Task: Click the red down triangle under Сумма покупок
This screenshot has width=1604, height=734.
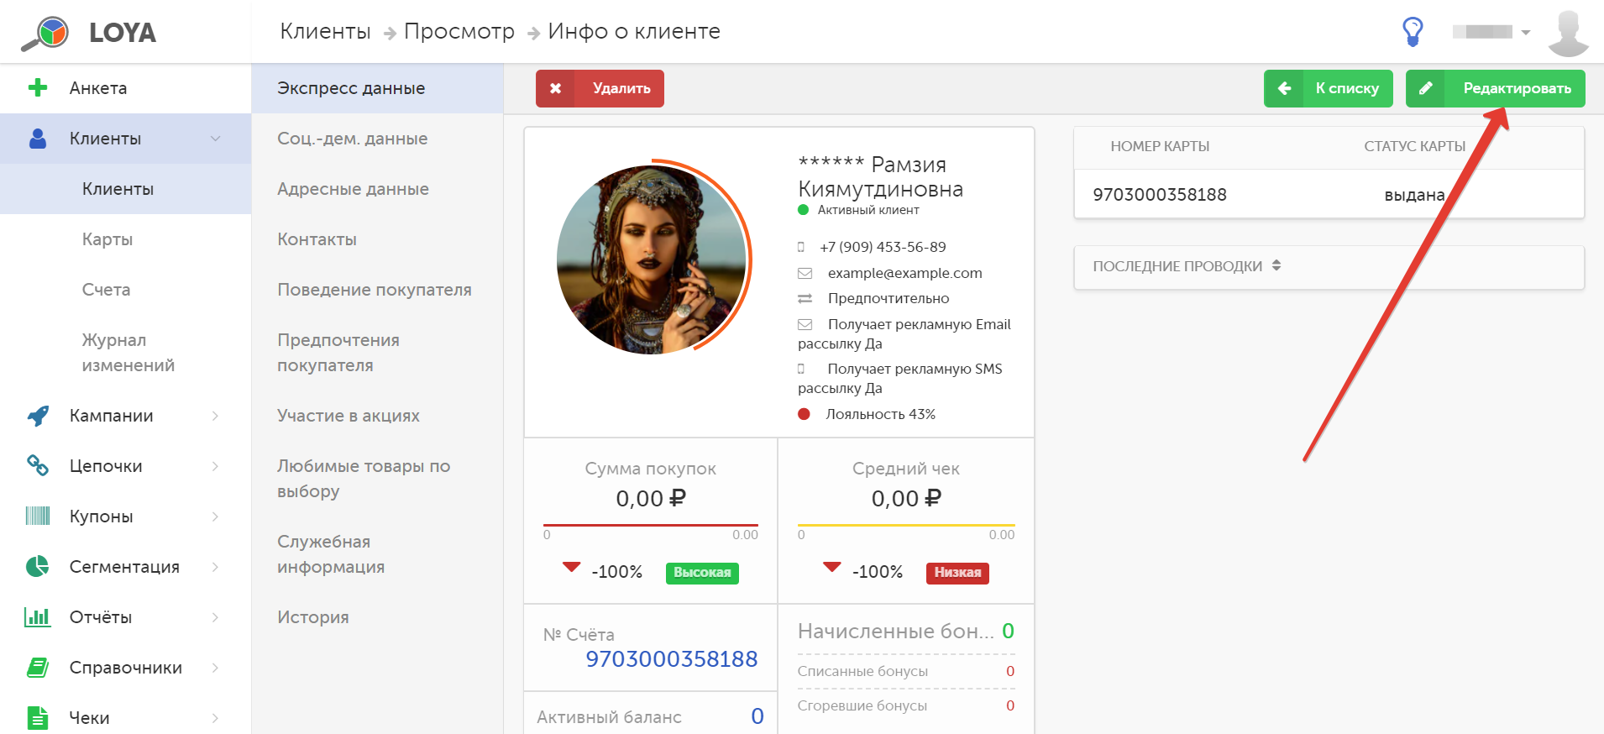Action: 571,567
